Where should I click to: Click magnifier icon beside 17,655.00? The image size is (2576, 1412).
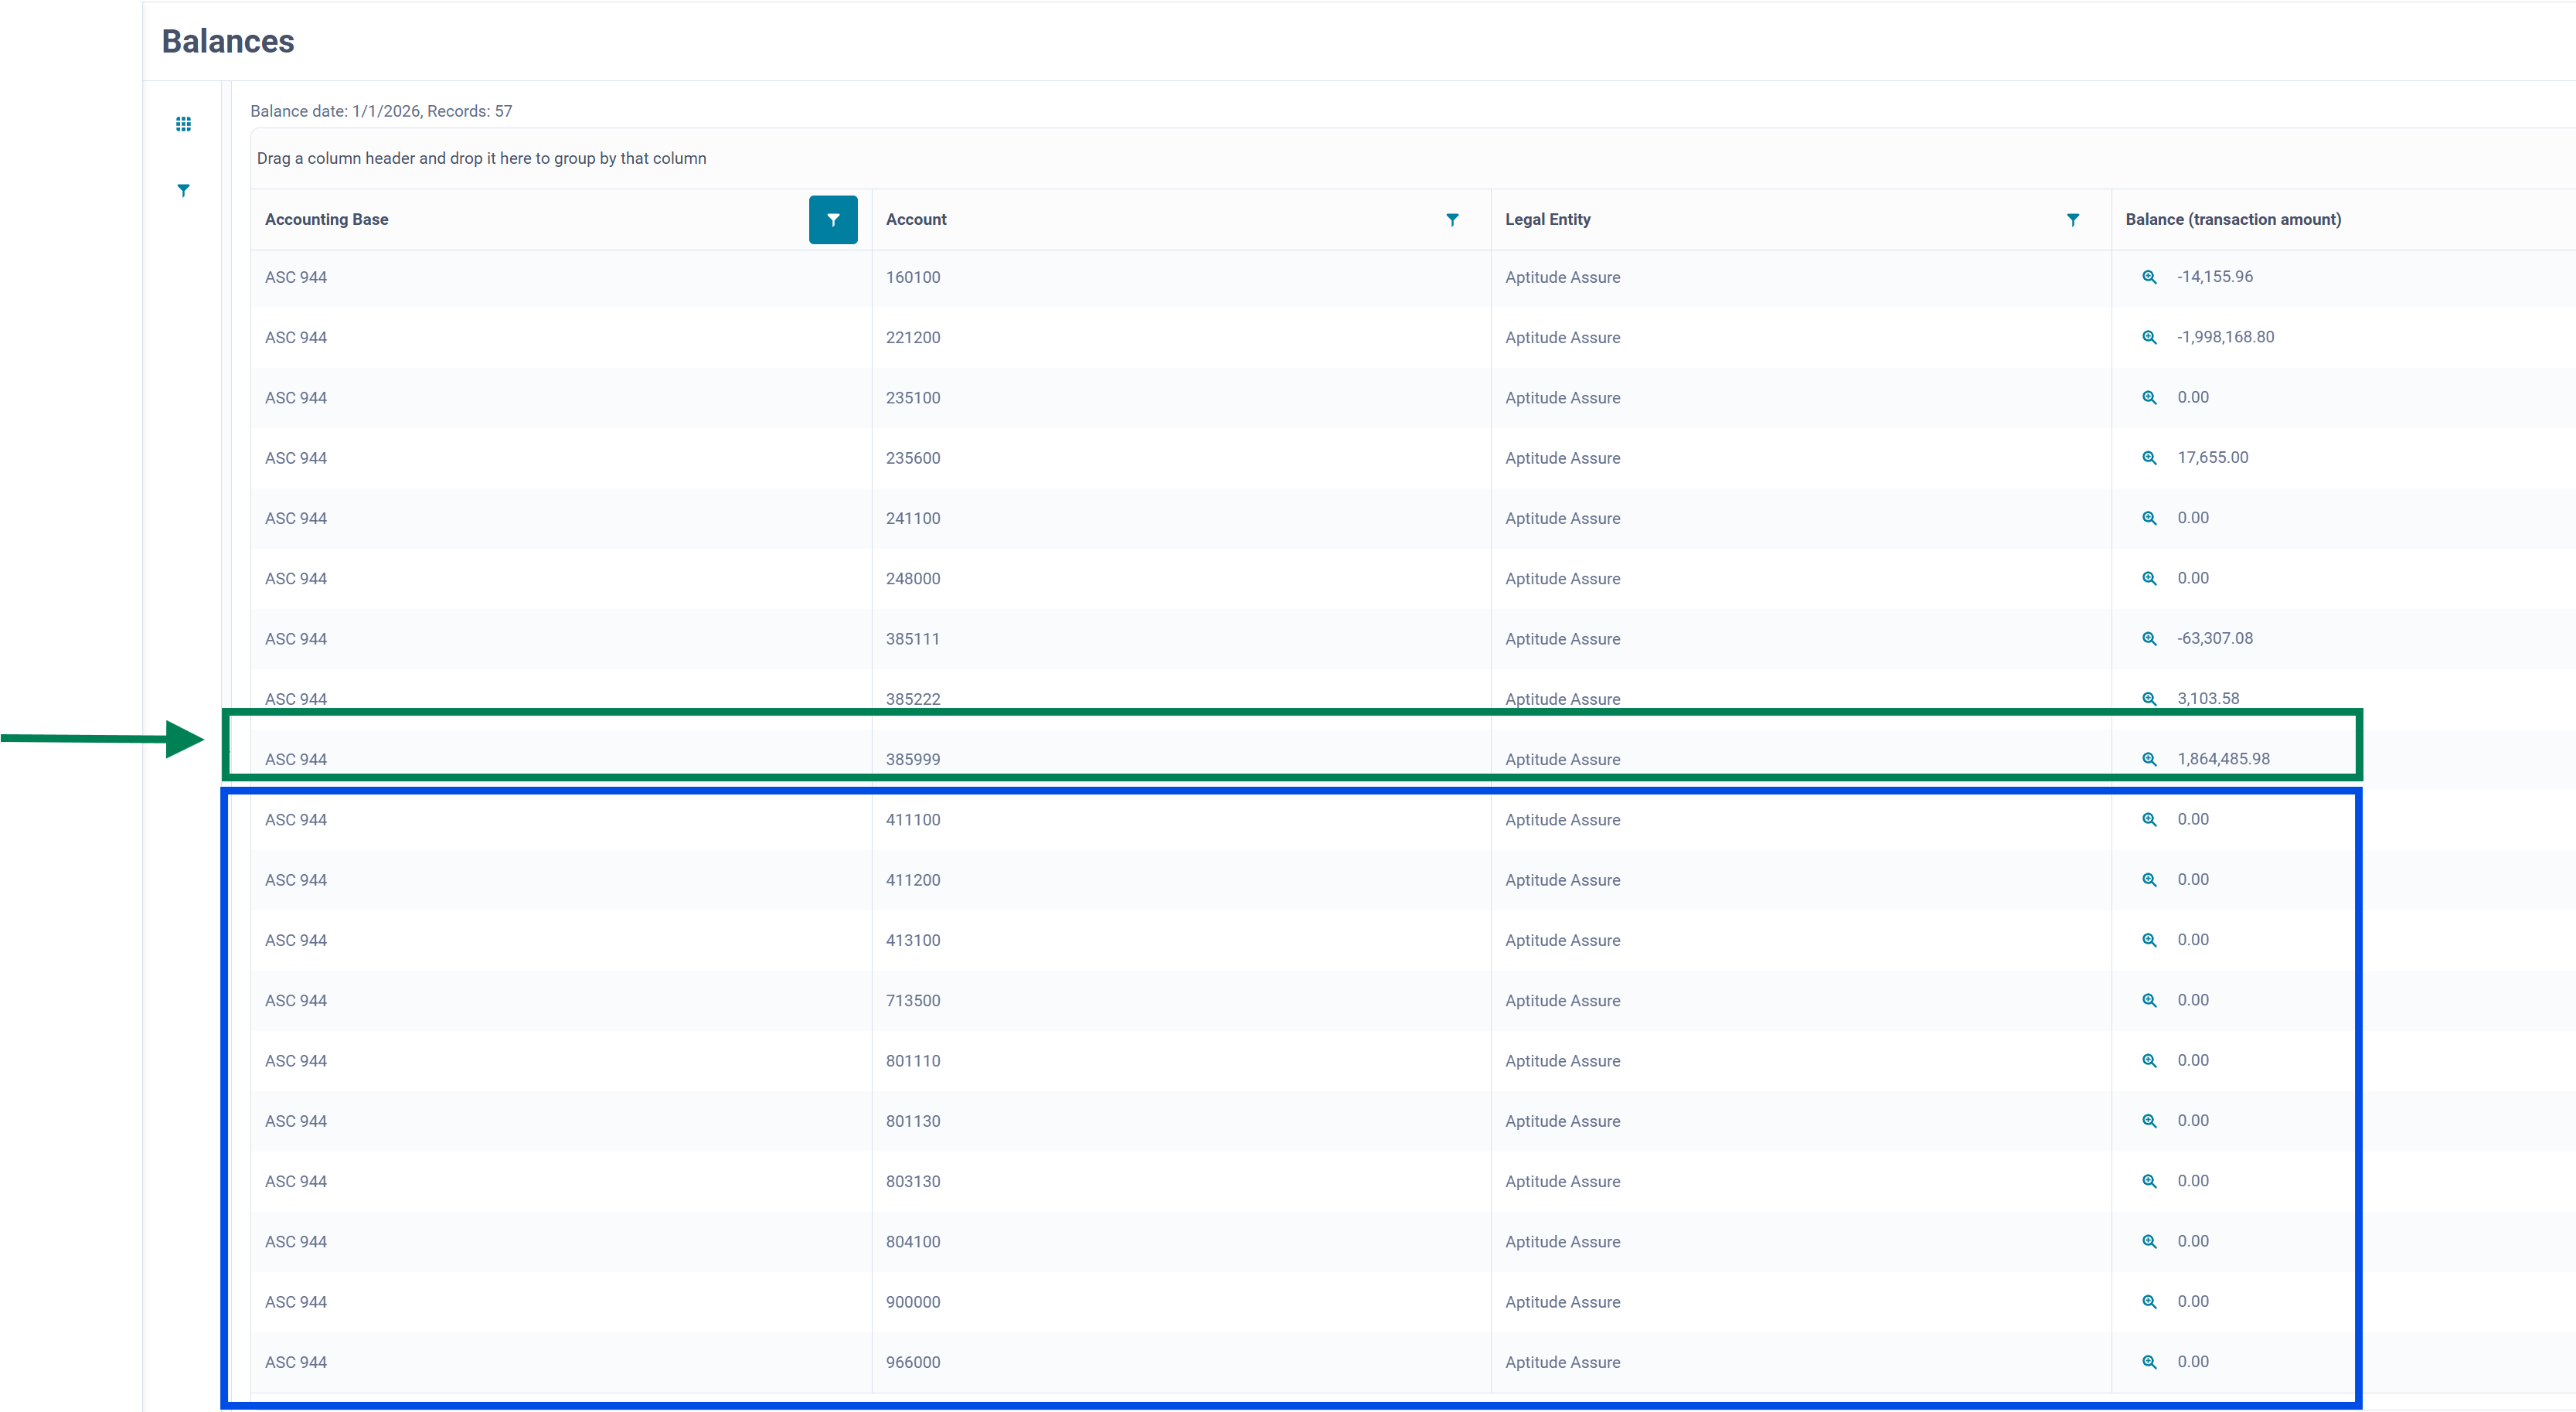pos(2149,458)
